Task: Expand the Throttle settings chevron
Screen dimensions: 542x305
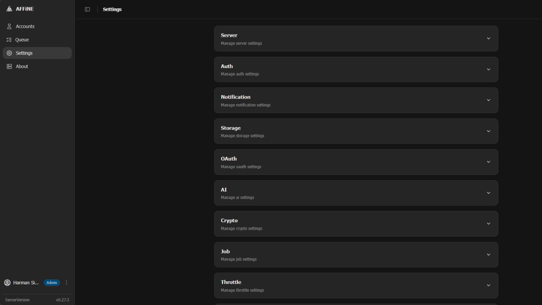Action: (488, 286)
